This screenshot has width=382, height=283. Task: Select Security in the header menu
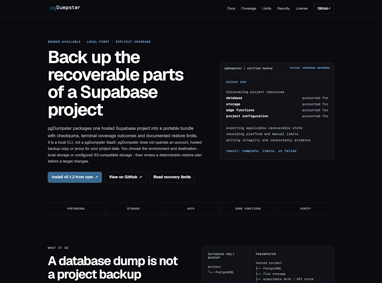click(x=283, y=9)
